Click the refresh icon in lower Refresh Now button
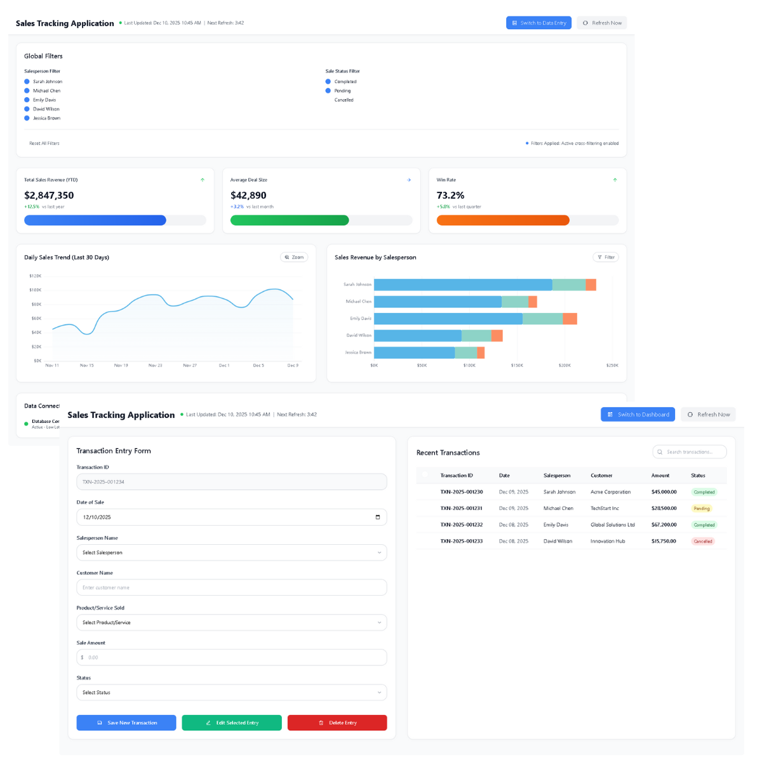The height and width of the screenshot is (762, 762). pyautogui.click(x=690, y=415)
